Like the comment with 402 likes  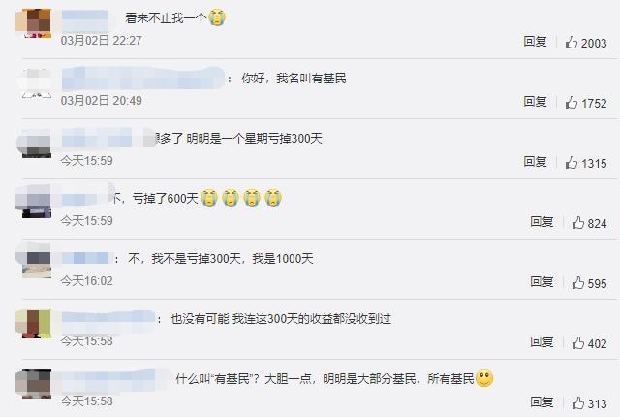click(x=589, y=343)
